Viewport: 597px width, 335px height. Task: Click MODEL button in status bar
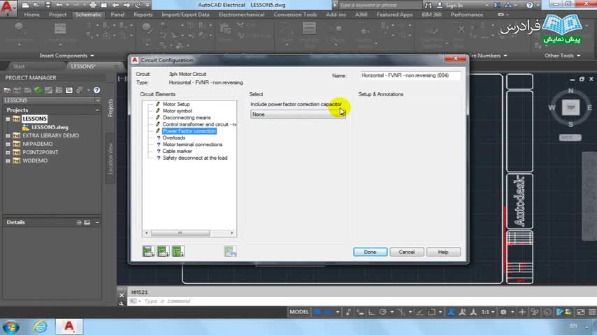point(299,312)
